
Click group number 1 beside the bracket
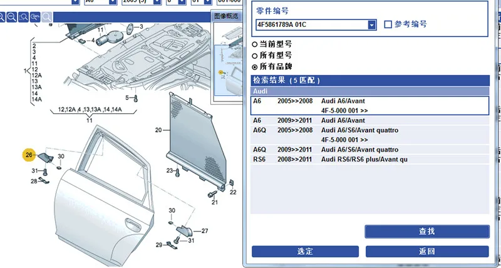[x=25, y=71]
